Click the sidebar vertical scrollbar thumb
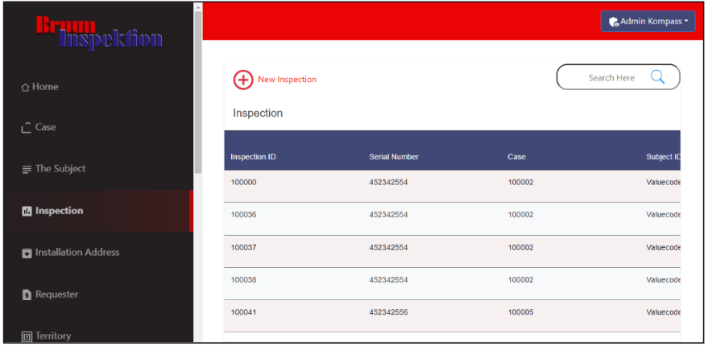This screenshot has height=346, width=708. pyautogui.click(x=198, y=93)
